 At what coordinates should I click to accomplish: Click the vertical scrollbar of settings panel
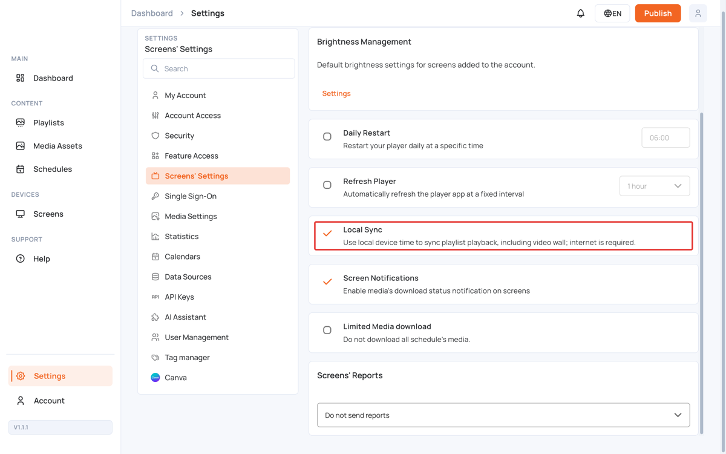[702, 273]
